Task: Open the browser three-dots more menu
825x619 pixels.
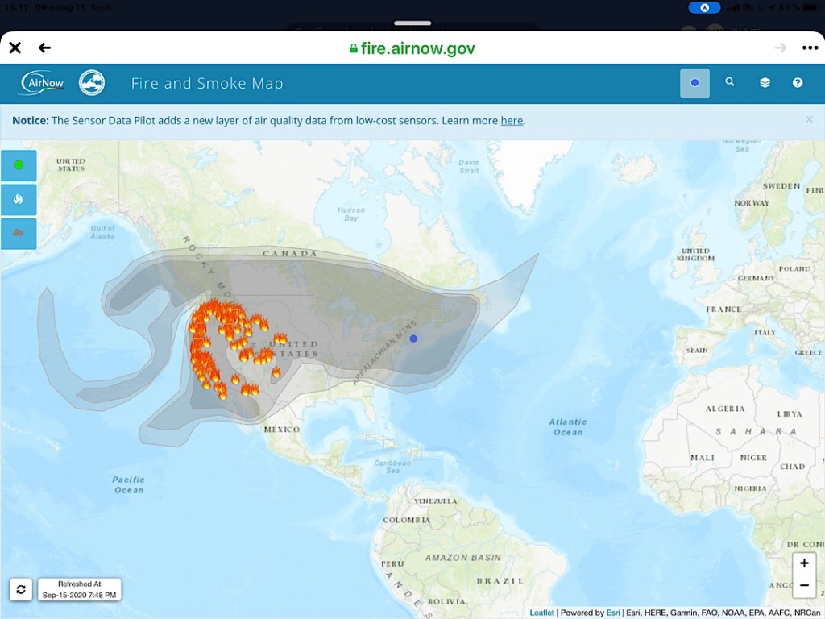Action: (x=809, y=48)
